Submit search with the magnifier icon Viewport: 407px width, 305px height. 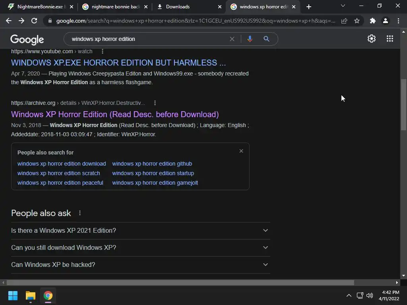pos(266,39)
